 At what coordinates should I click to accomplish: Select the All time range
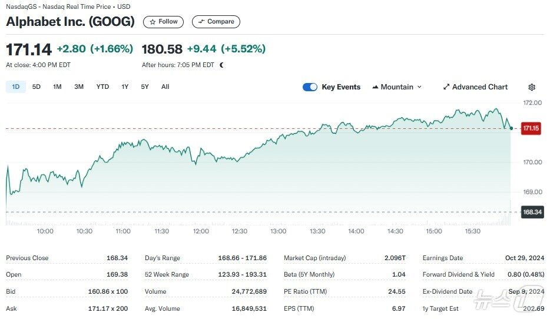(x=165, y=87)
